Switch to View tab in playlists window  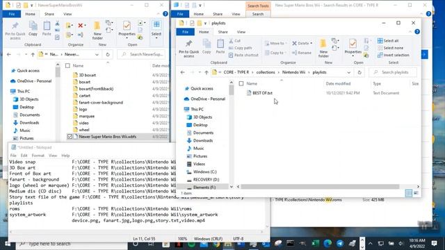[241, 32]
